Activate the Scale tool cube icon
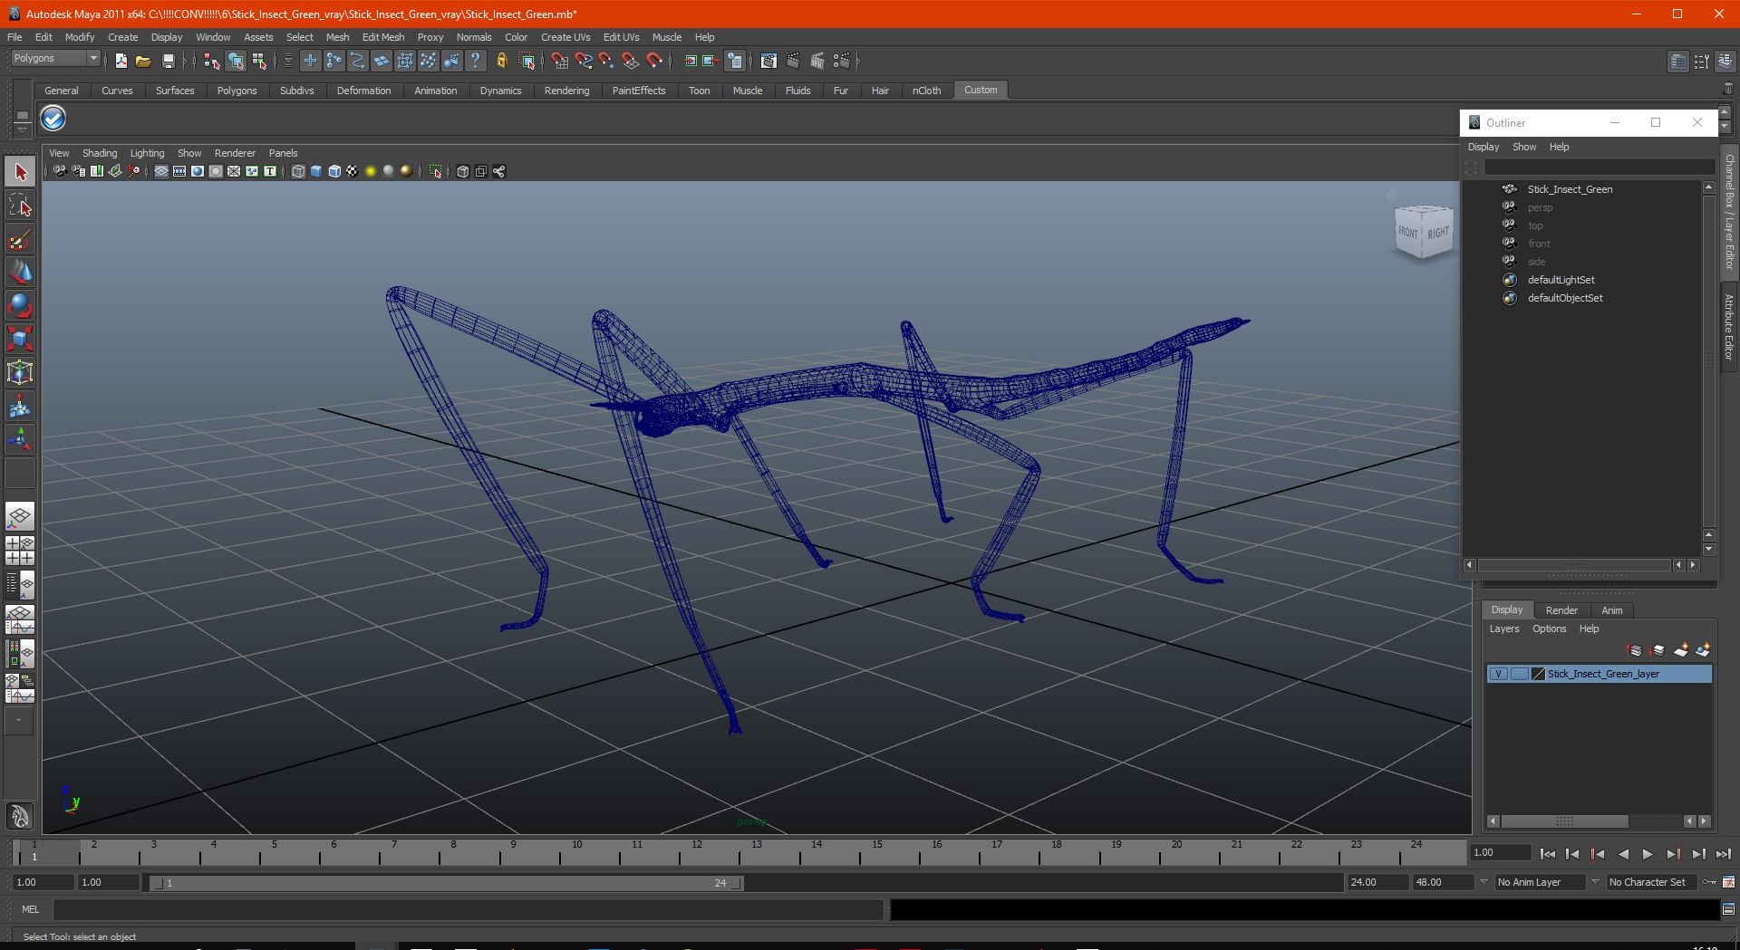Image resolution: width=1740 pixels, height=950 pixels. click(x=20, y=340)
